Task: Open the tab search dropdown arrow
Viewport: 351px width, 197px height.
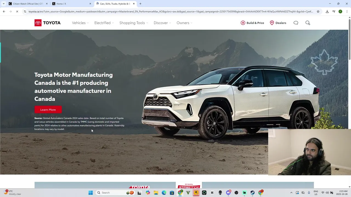Action: coord(4,4)
